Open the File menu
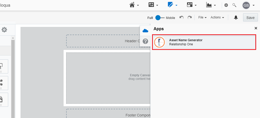The height and width of the screenshot is (118, 260). (202, 17)
